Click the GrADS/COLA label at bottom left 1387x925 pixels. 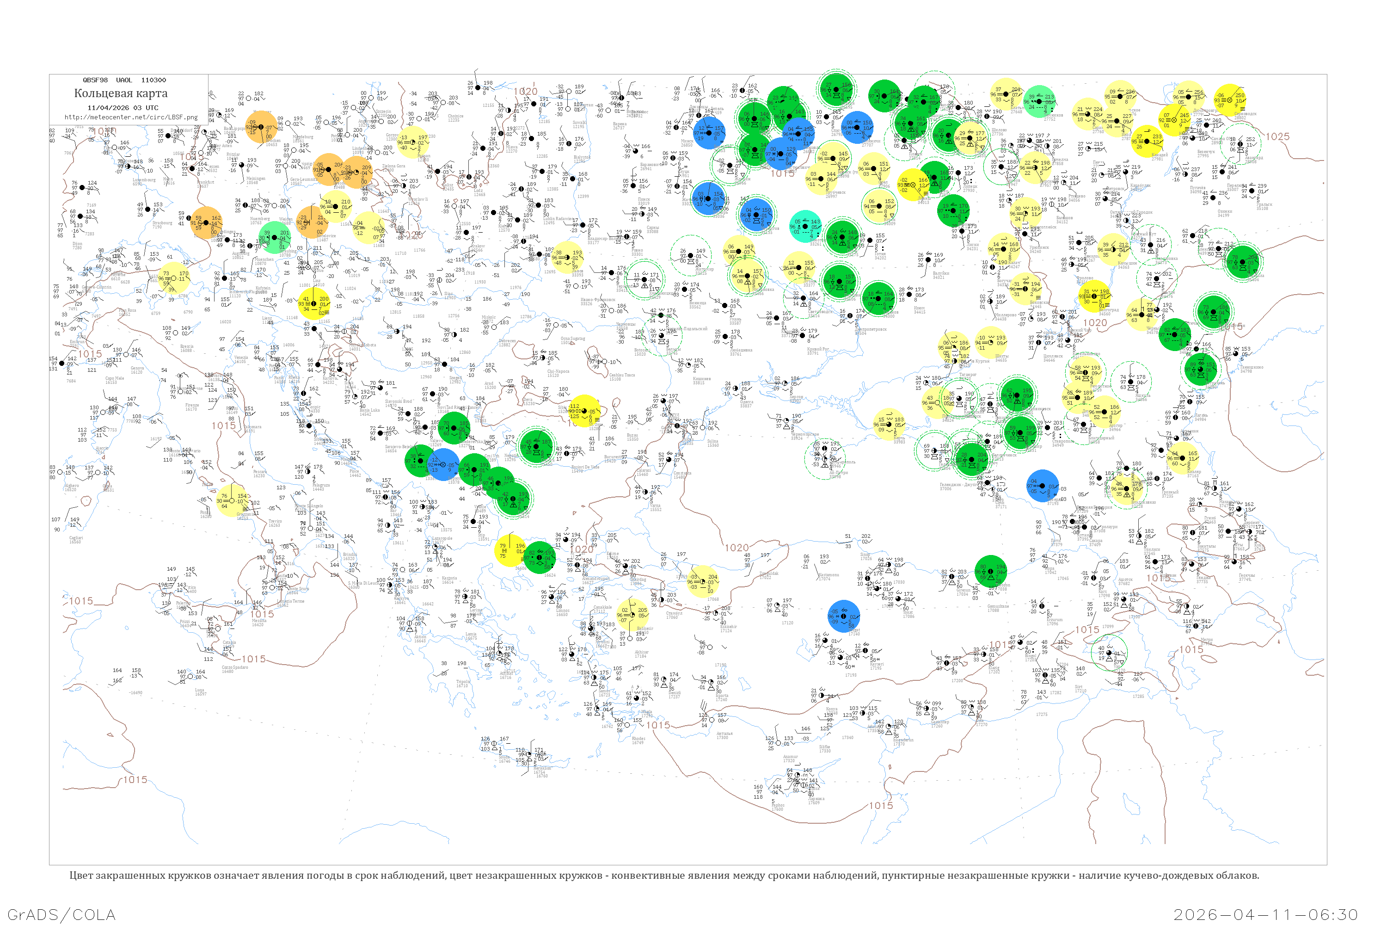coord(61,914)
